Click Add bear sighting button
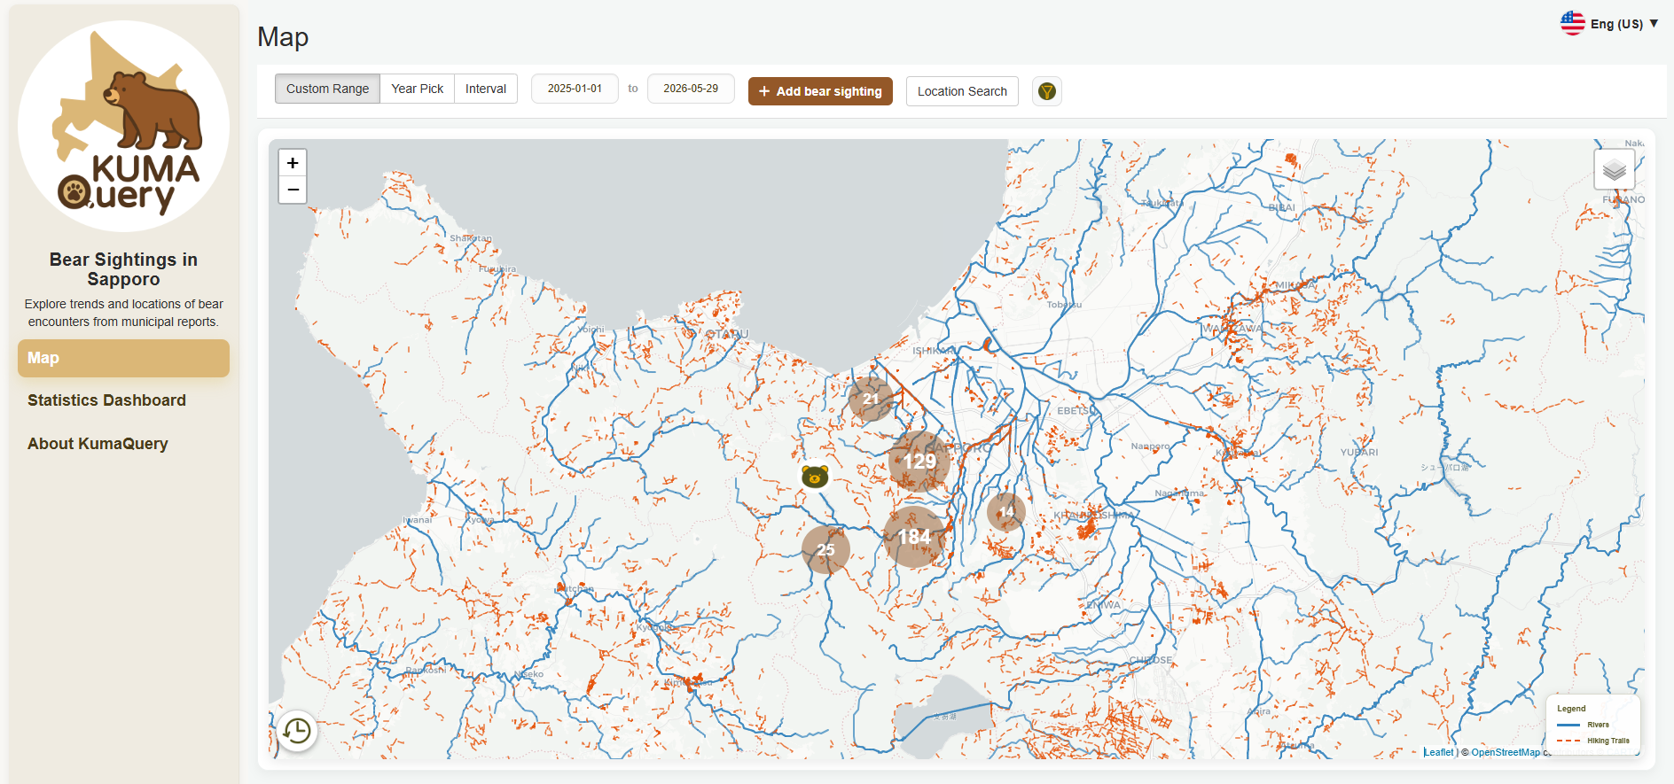 point(820,91)
